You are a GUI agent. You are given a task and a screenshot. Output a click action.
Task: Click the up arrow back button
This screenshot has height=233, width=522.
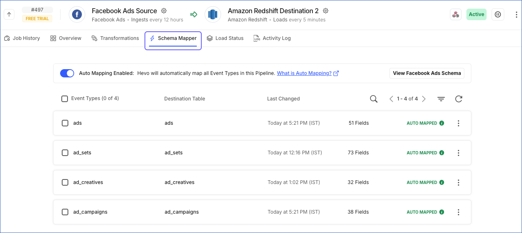(x=9, y=14)
